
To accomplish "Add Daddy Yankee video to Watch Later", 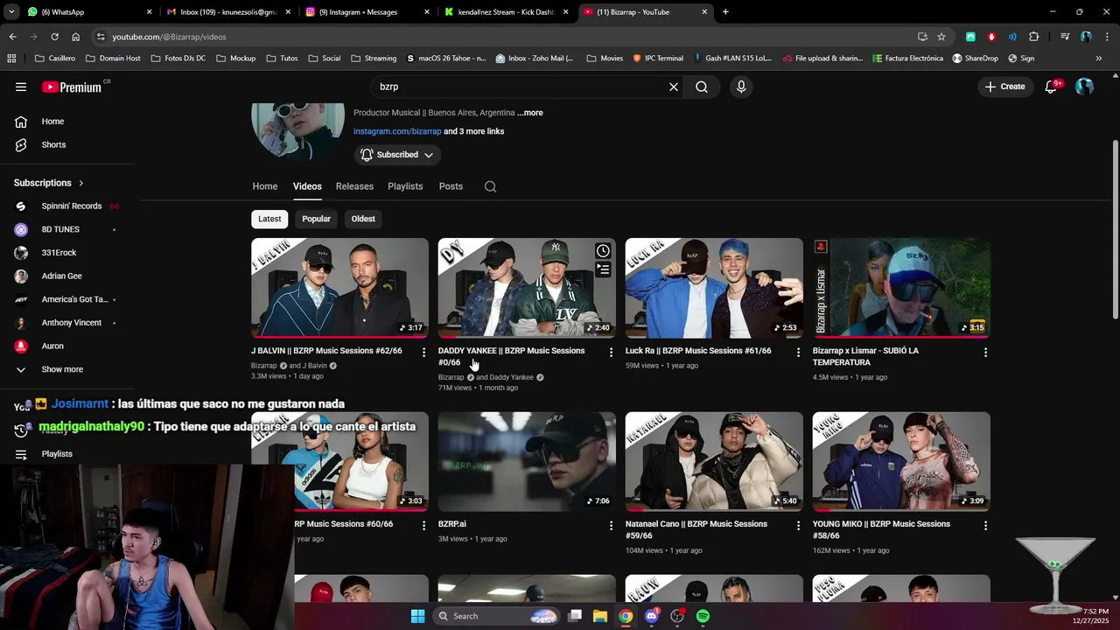I will click(603, 251).
